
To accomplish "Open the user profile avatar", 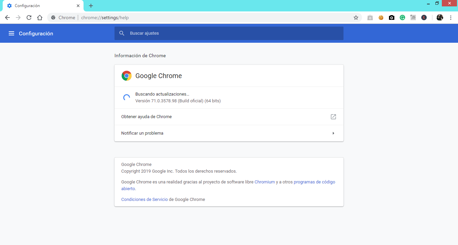I will pyautogui.click(x=440, y=17).
